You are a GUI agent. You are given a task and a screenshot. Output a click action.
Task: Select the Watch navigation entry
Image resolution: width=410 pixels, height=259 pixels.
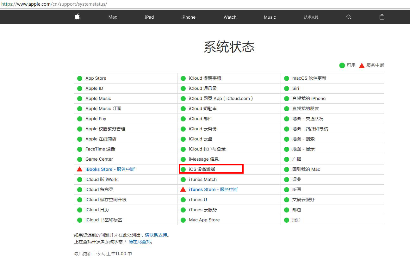point(230,17)
